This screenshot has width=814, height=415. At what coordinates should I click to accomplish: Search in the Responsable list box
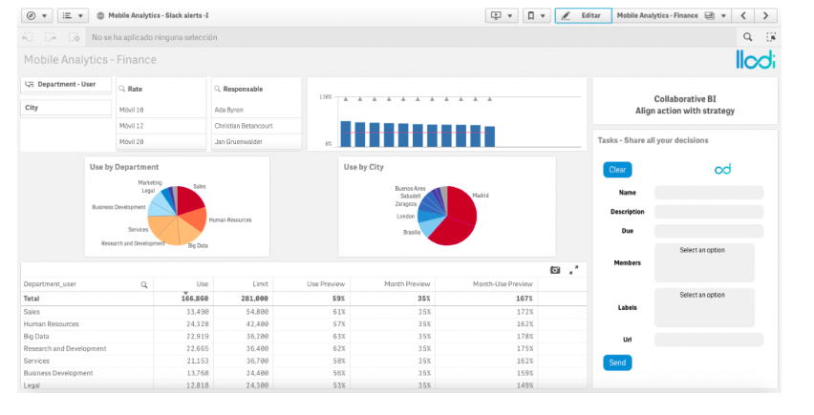pyautogui.click(x=218, y=89)
